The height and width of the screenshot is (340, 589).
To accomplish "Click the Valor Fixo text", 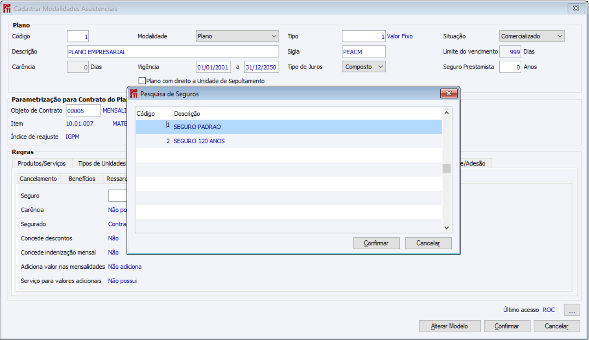I will coord(400,36).
